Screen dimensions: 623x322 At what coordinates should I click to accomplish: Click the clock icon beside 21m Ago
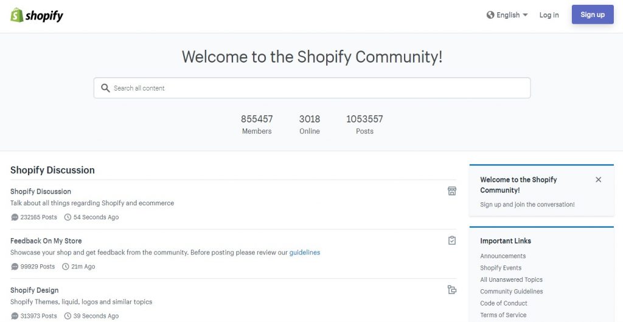[66, 267]
